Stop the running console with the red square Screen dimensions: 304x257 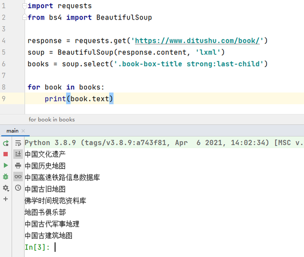pyautogui.click(x=6, y=154)
